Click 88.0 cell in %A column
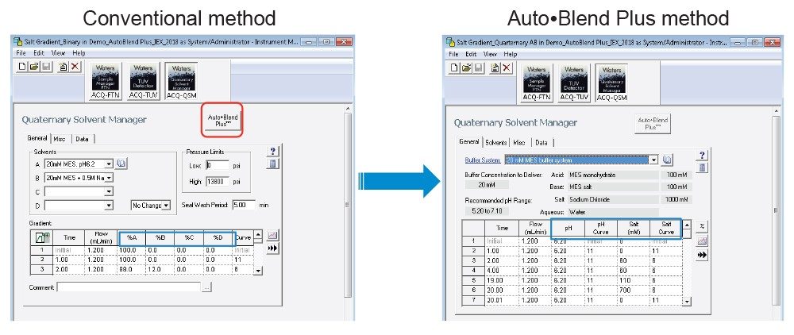The width and height of the screenshot is (794, 335). 132,268
